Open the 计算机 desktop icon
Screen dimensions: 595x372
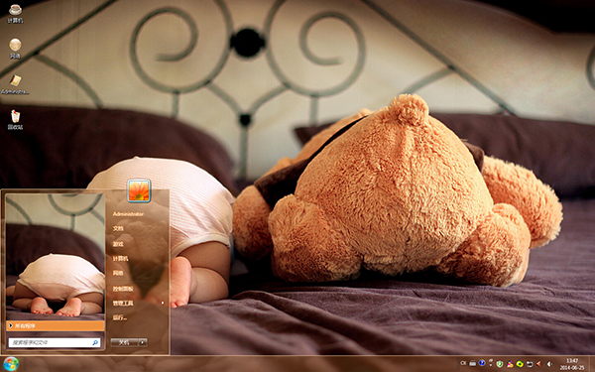pos(15,13)
